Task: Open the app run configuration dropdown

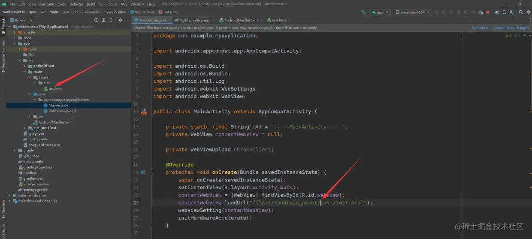Action: 380,12
